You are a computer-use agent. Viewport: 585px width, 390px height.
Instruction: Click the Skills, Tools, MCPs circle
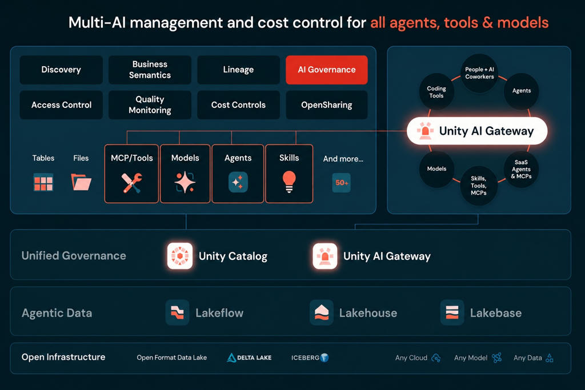click(x=478, y=186)
